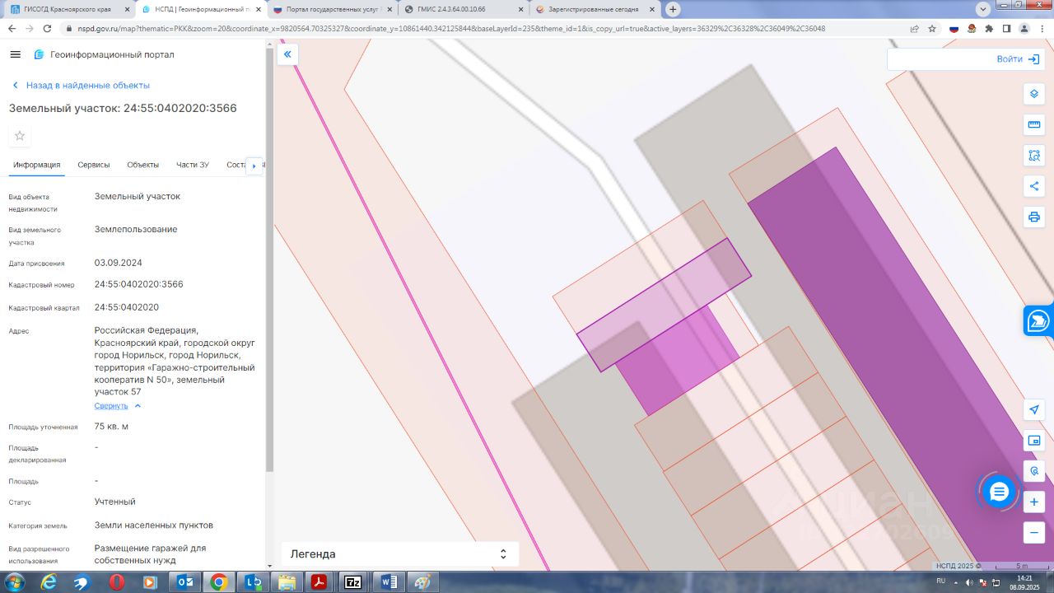1054x593 pixels.
Task: Collapse the side panel with double-arrow button
Action: click(x=287, y=54)
